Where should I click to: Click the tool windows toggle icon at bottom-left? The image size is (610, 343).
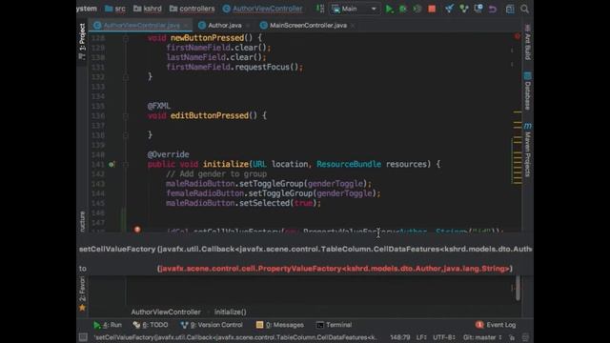pyautogui.click(x=83, y=337)
